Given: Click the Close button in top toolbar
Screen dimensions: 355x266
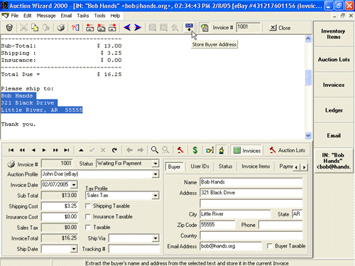Looking at the screenshot, I should pos(280,28).
